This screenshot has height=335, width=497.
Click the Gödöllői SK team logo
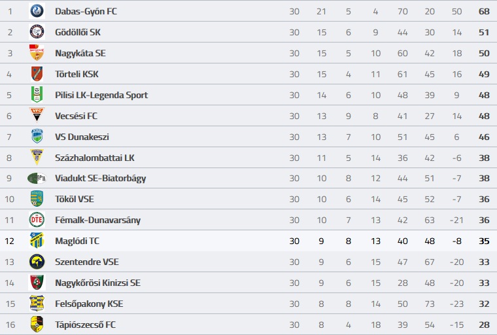pos(37,31)
